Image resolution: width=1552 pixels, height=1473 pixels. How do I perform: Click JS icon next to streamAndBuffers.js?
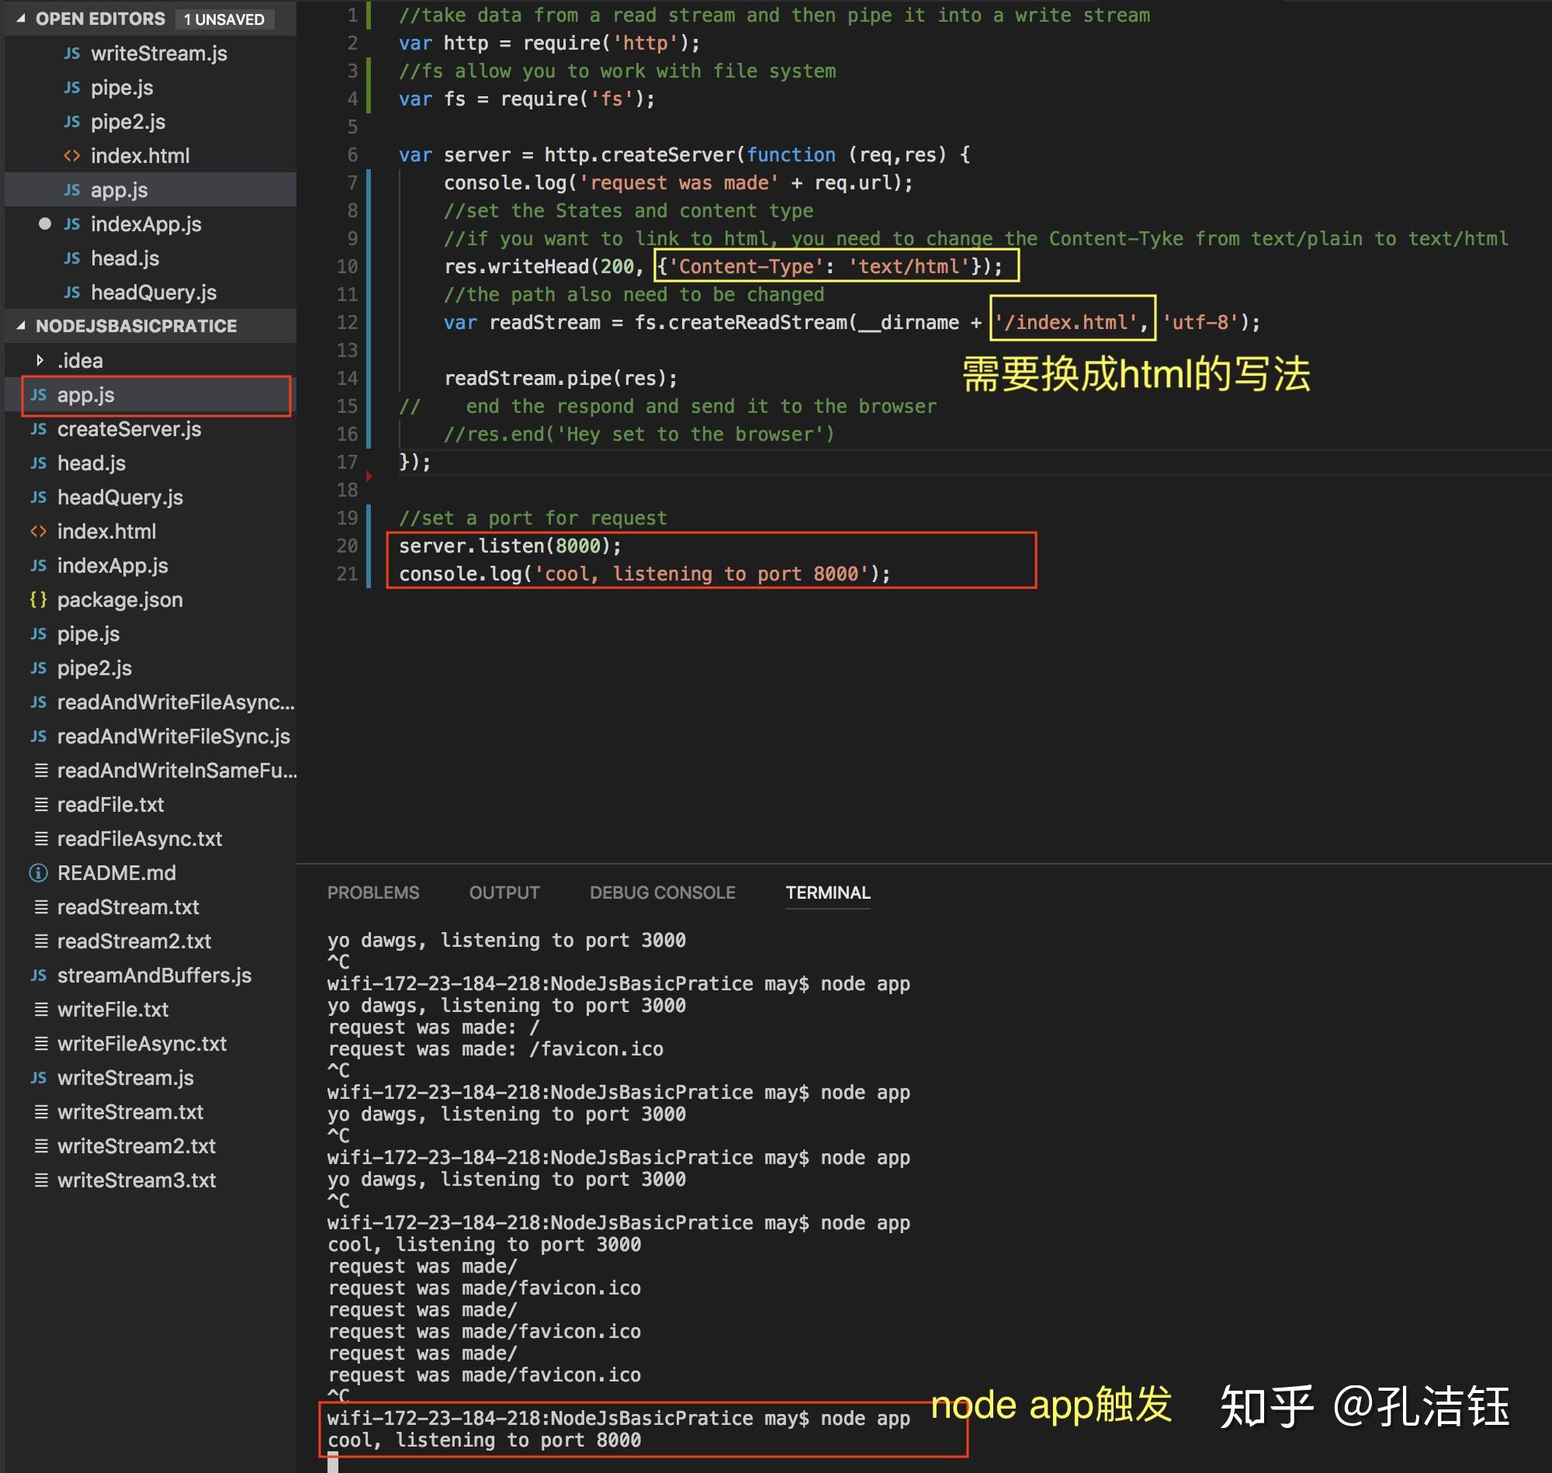38,976
